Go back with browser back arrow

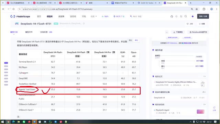pyautogui.click(x=3, y=9)
